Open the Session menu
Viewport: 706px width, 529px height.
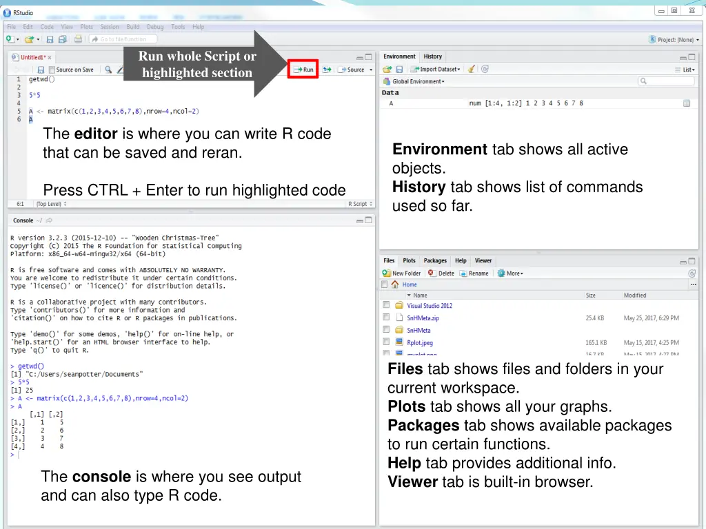tap(110, 27)
